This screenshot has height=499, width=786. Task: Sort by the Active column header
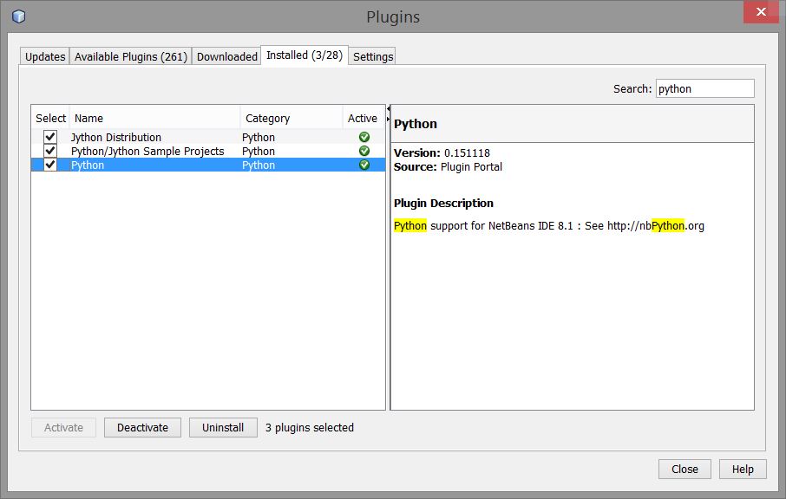[364, 118]
